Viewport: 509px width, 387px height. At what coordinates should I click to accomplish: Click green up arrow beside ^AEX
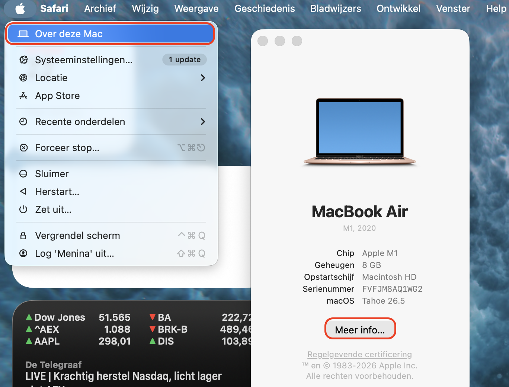pos(29,329)
